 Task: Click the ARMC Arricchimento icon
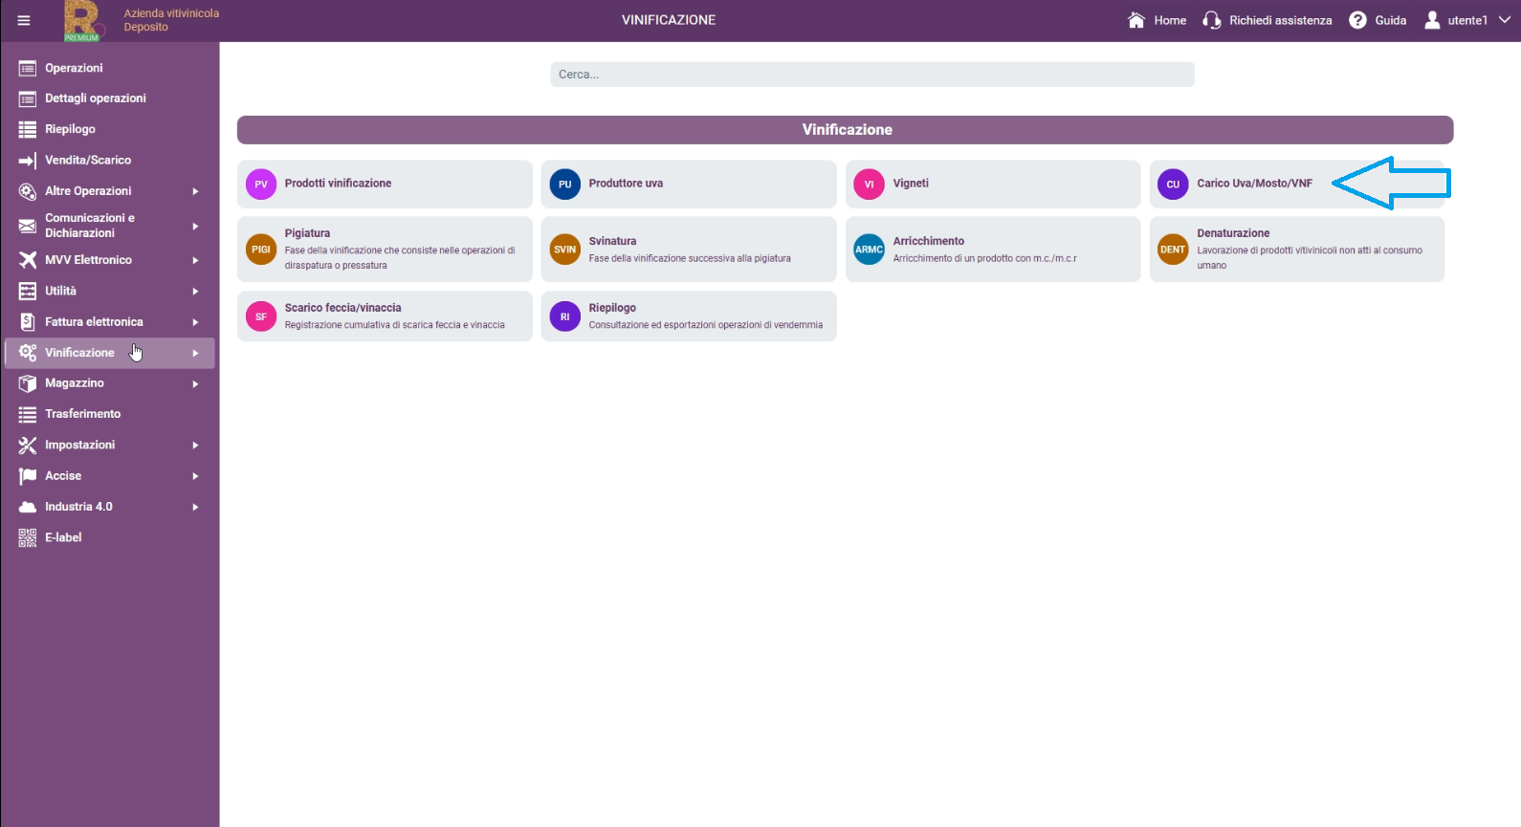point(870,250)
